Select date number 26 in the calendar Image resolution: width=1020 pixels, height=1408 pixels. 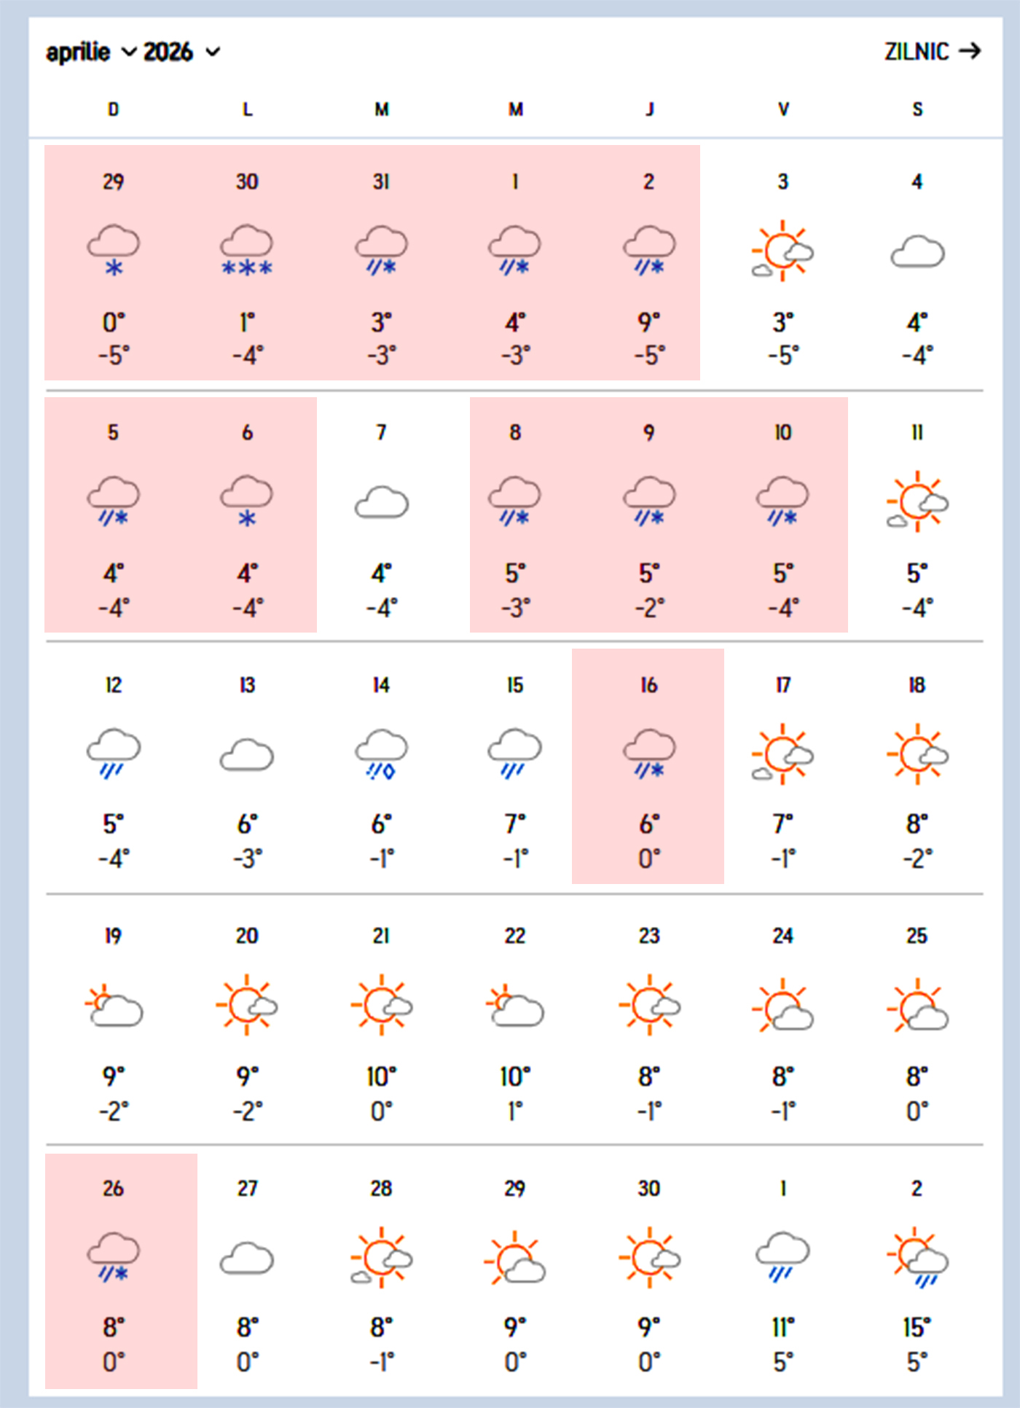coord(113,1189)
